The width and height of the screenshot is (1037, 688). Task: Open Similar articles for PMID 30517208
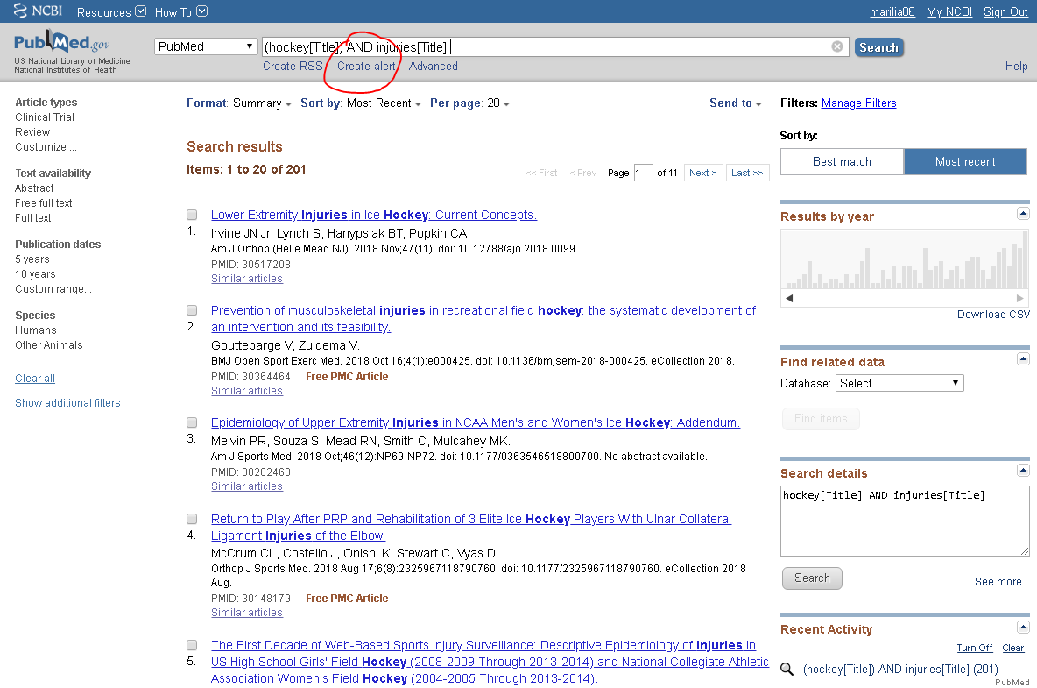coord(247,279)
